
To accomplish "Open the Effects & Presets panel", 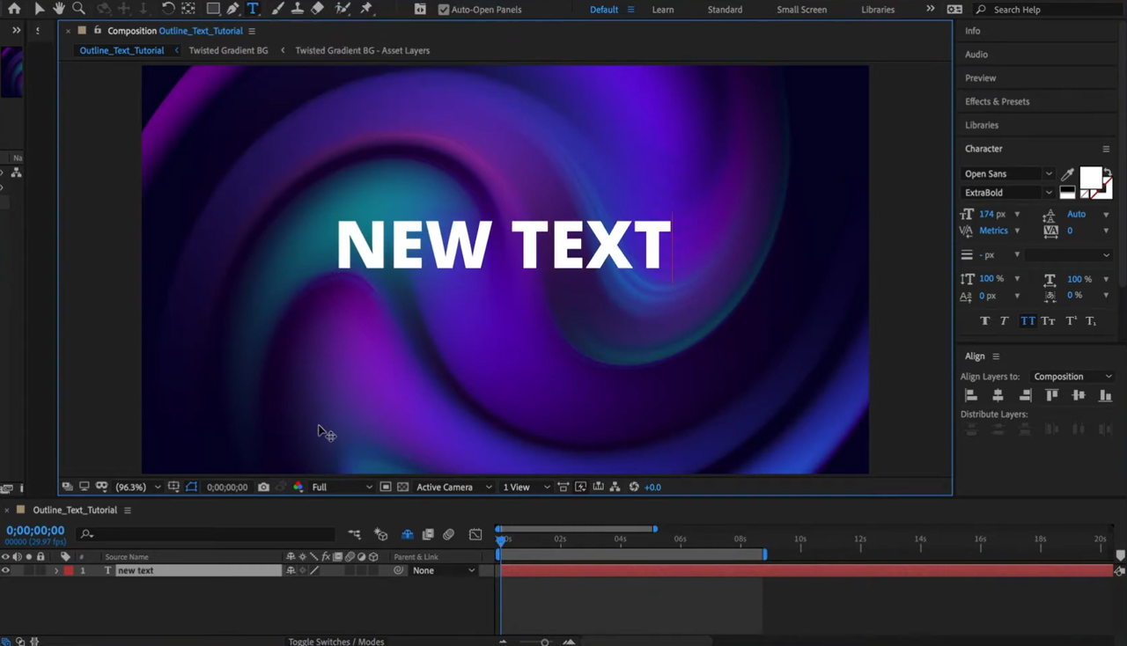I will [x=997, y=101].
